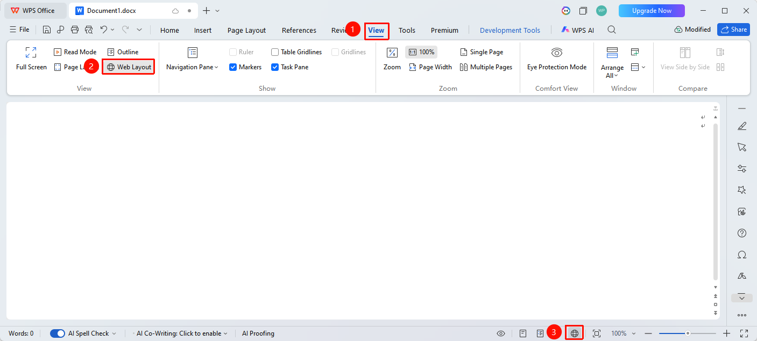Image resolution: width=757 pixels, height=341 pixels.
Task: Expand the dropdown arrow next to the new tab plus
Action: click(217, 11)
